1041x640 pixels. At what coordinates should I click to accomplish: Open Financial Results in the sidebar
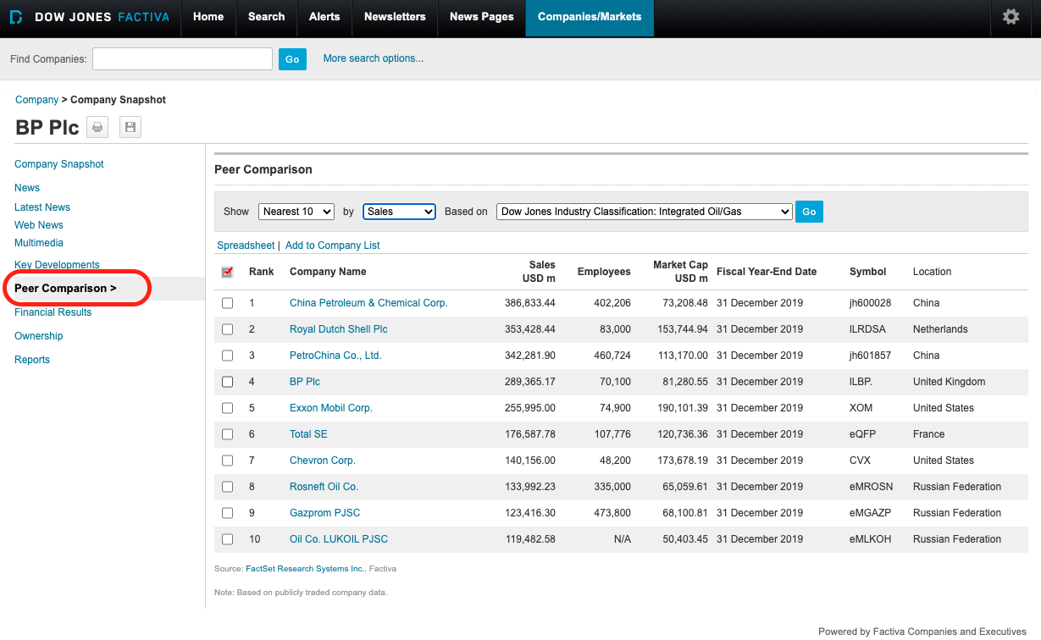click(53, 312)
